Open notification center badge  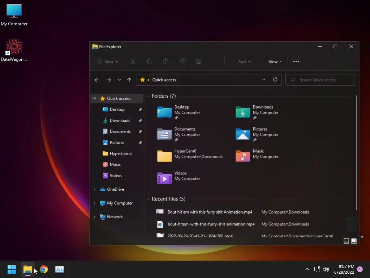click(360, 269)
